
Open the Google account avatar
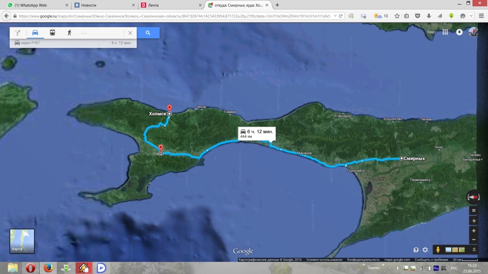[473, 32]
